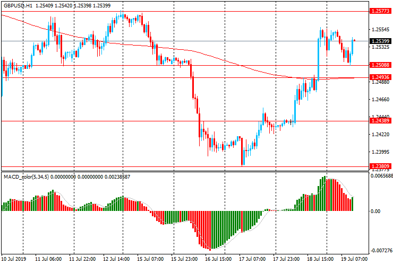Viewport: 393px width, 265px height.
Task: Click the 12 Jul 14:00 time label
Action: coord(116,259)
